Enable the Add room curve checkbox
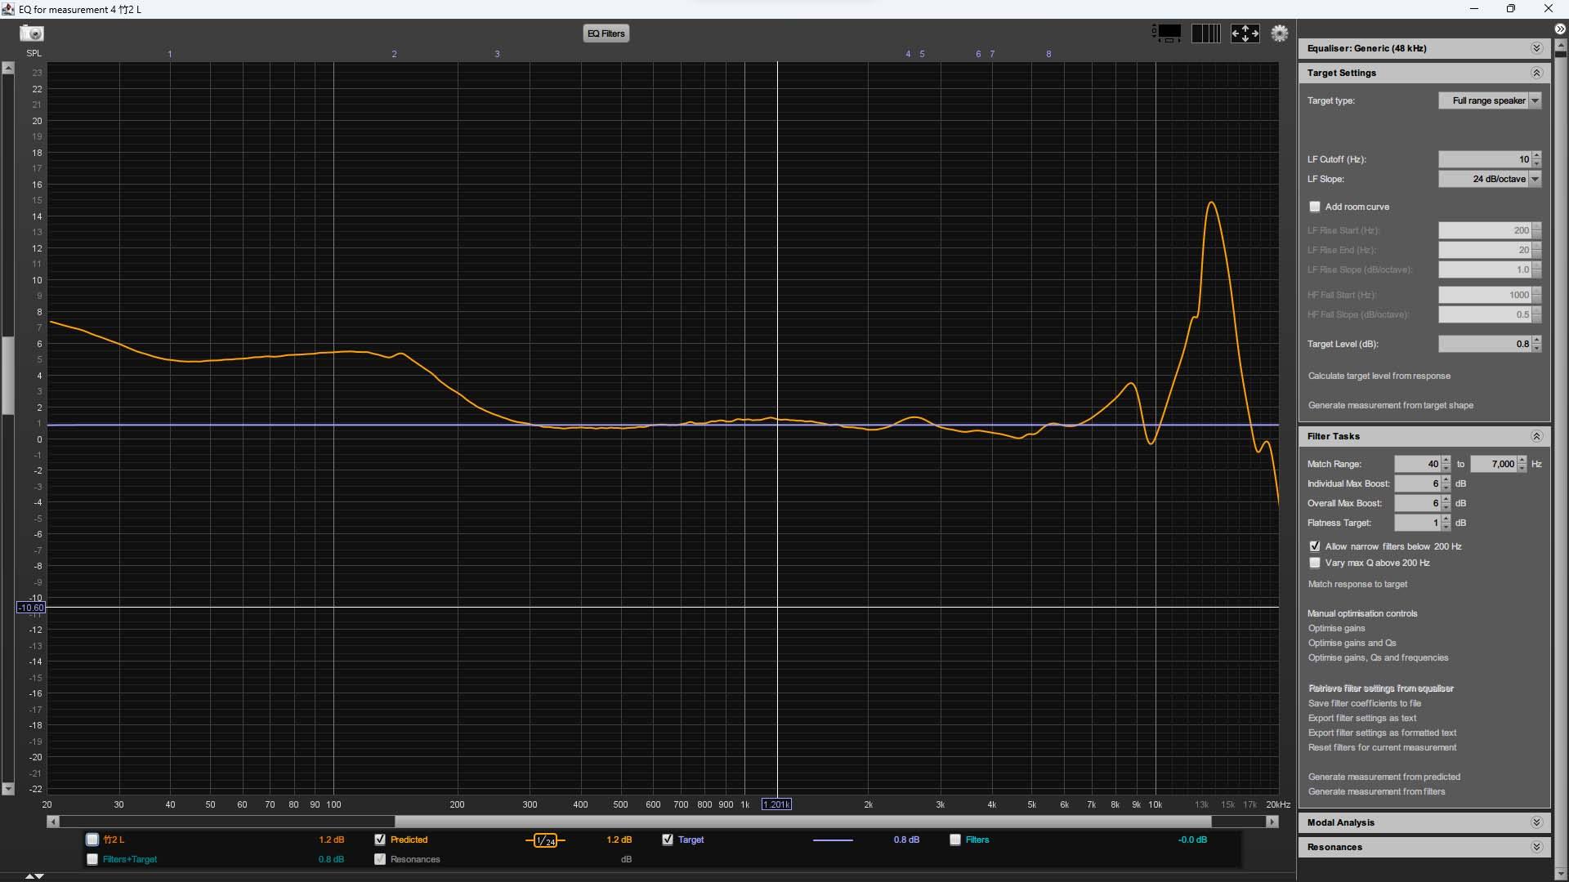1569x882 pixels. tap(1315, 207)
